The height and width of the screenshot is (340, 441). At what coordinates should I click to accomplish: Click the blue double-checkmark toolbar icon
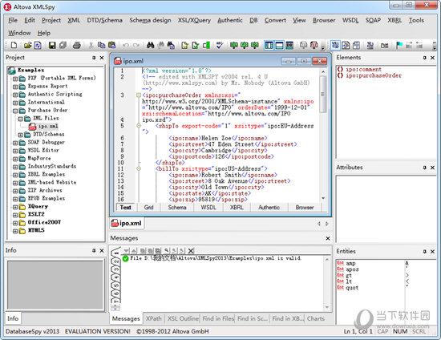click(220, 45)
